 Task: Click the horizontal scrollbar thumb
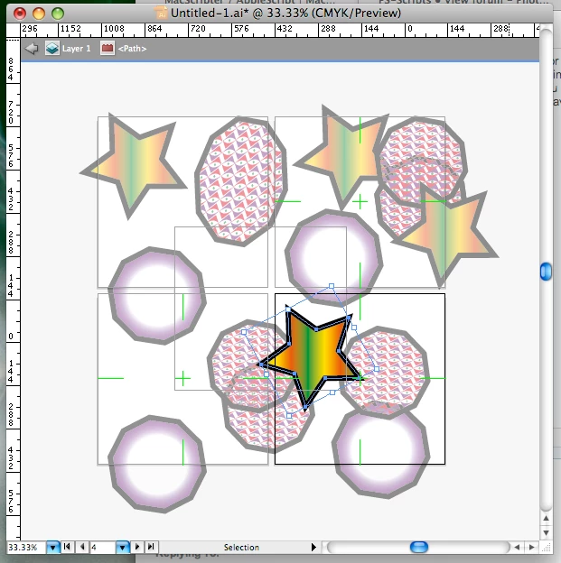[x=419, y=547]
